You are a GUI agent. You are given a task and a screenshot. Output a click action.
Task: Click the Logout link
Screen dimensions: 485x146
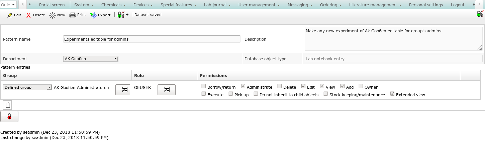coord(457,5)
